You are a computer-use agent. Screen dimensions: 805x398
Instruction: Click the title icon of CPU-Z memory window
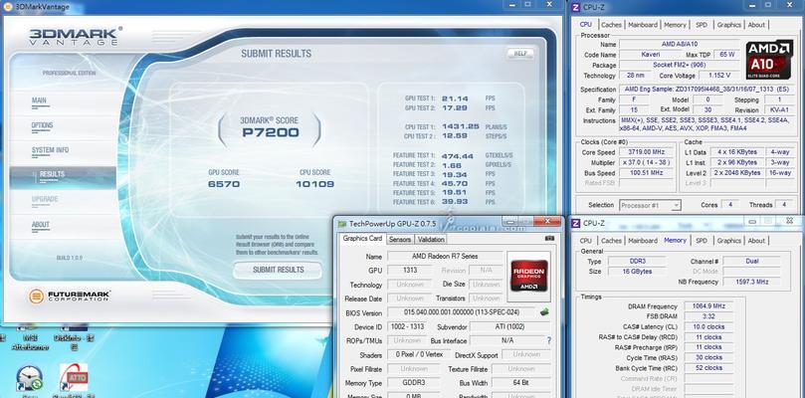tap(575, 223)
